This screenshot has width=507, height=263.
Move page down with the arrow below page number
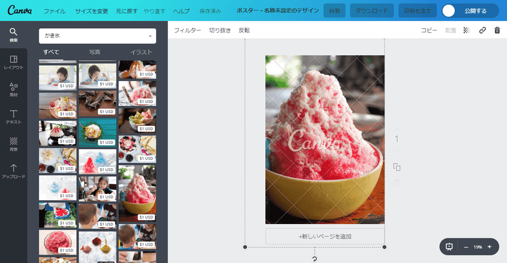pos(397,151)
